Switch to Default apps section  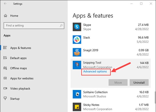point(18,58)
